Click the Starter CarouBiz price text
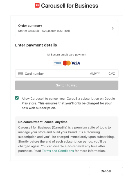Image resolution: width=137 pixels, height=180 pixels. [44, 31]
